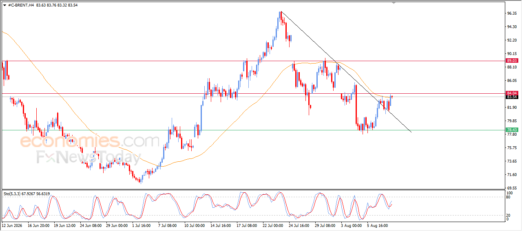Open the dropdown arrow beside #C-BRENT,H4
This screenshot has width=522, height=231.
4,5
